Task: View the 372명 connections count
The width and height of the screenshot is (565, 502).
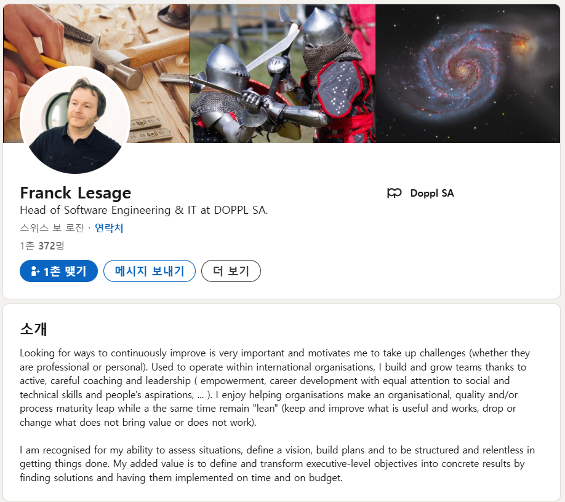Action: (51, 246)
